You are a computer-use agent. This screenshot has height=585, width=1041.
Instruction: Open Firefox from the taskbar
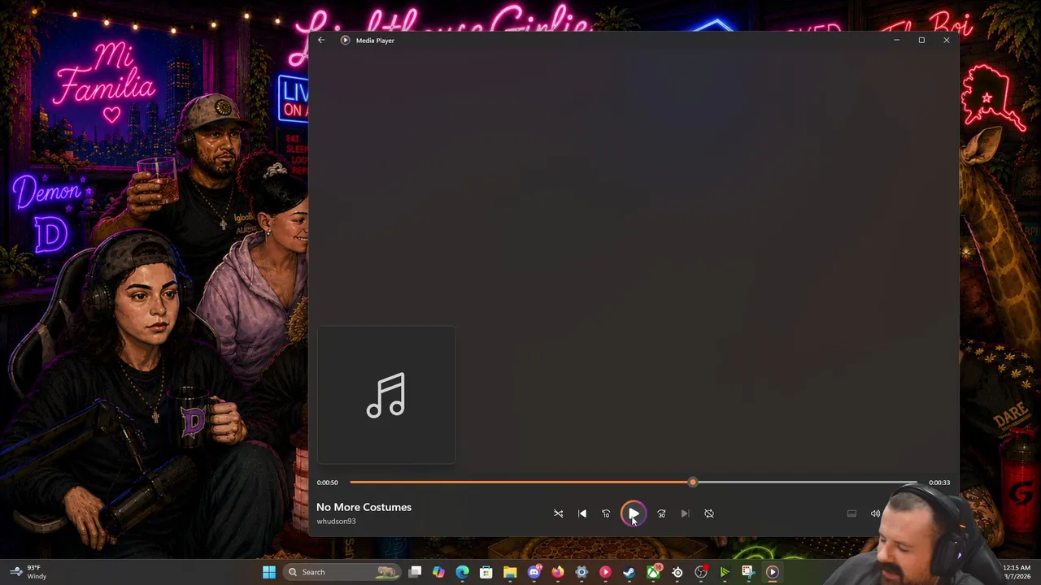click(x=558, y=572)
